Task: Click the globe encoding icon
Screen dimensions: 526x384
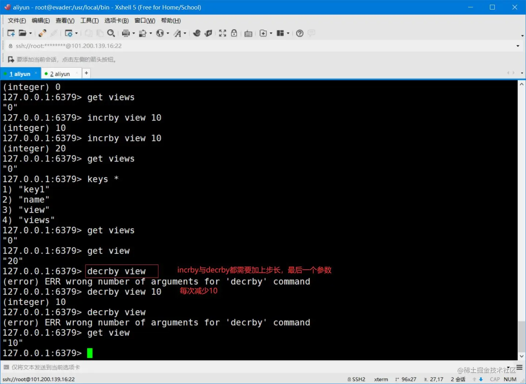Action: coord(160,33)
